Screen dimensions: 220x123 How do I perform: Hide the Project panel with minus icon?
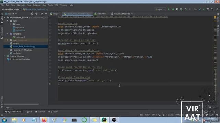[46, 14]
